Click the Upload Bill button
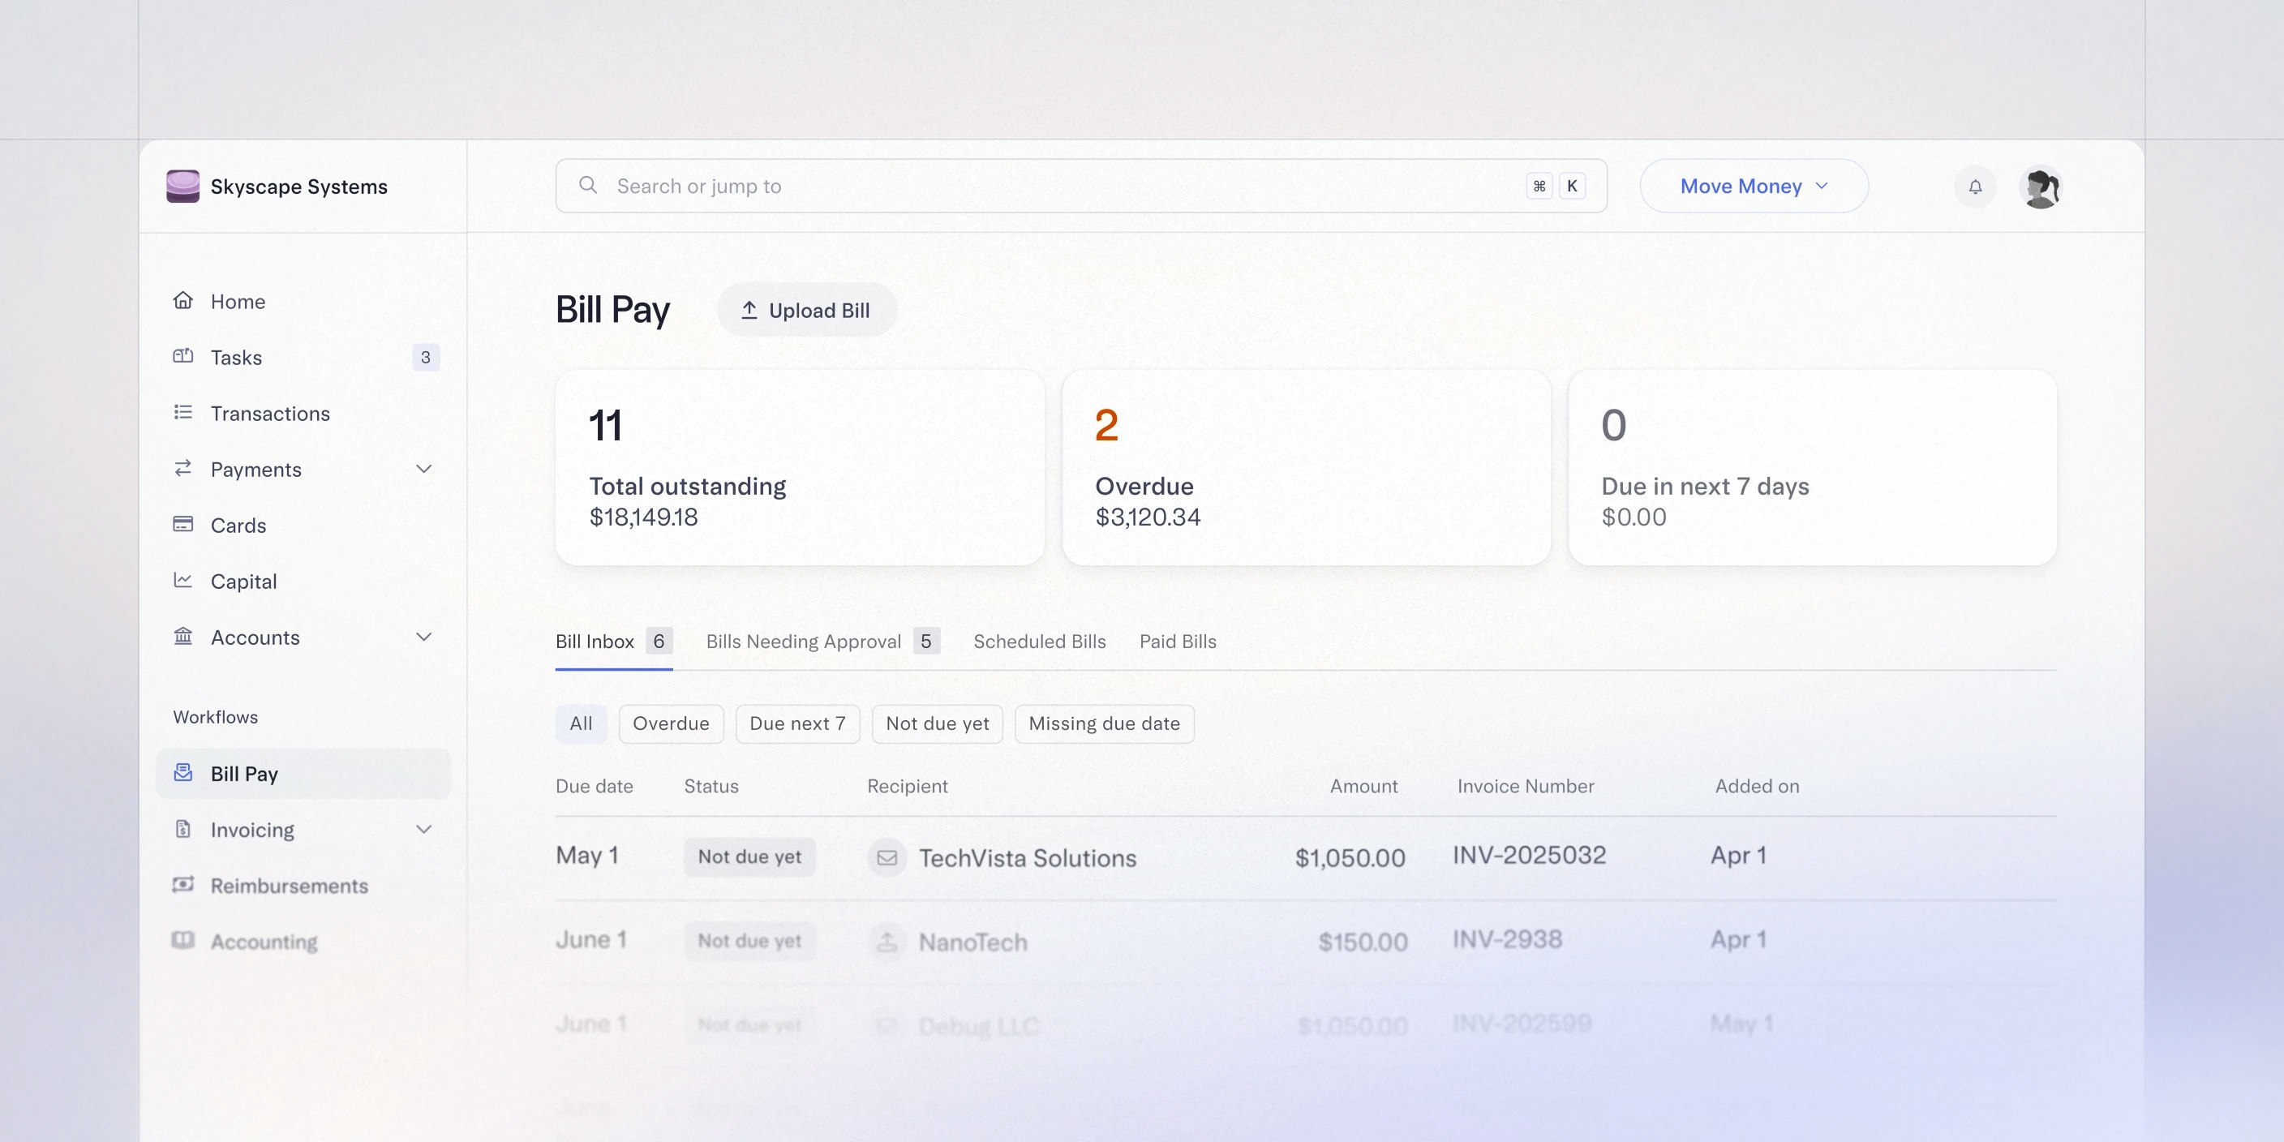 point(806,310)
